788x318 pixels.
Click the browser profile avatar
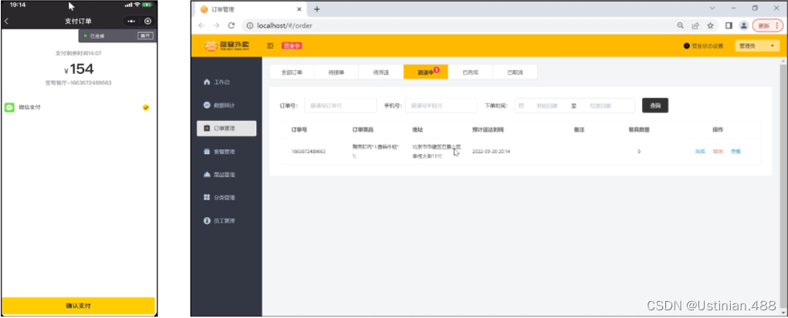[x=744, y=25]
